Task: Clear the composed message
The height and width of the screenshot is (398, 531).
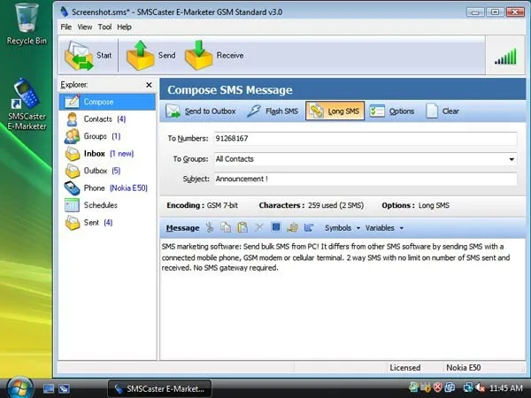Action: click(x=442, y=111)
